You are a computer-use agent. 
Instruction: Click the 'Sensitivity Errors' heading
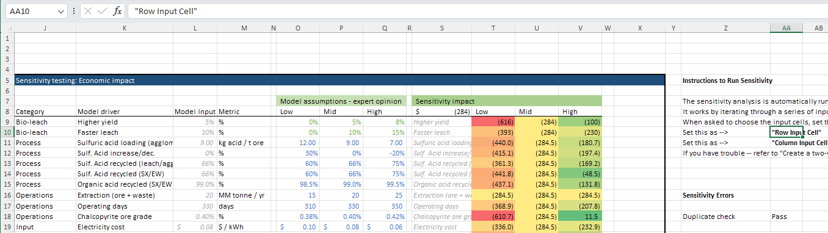click(x=708, y=196)
